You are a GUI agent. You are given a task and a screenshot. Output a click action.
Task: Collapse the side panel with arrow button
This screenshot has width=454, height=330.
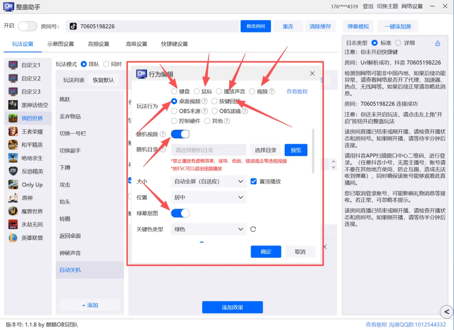(446, 311)
